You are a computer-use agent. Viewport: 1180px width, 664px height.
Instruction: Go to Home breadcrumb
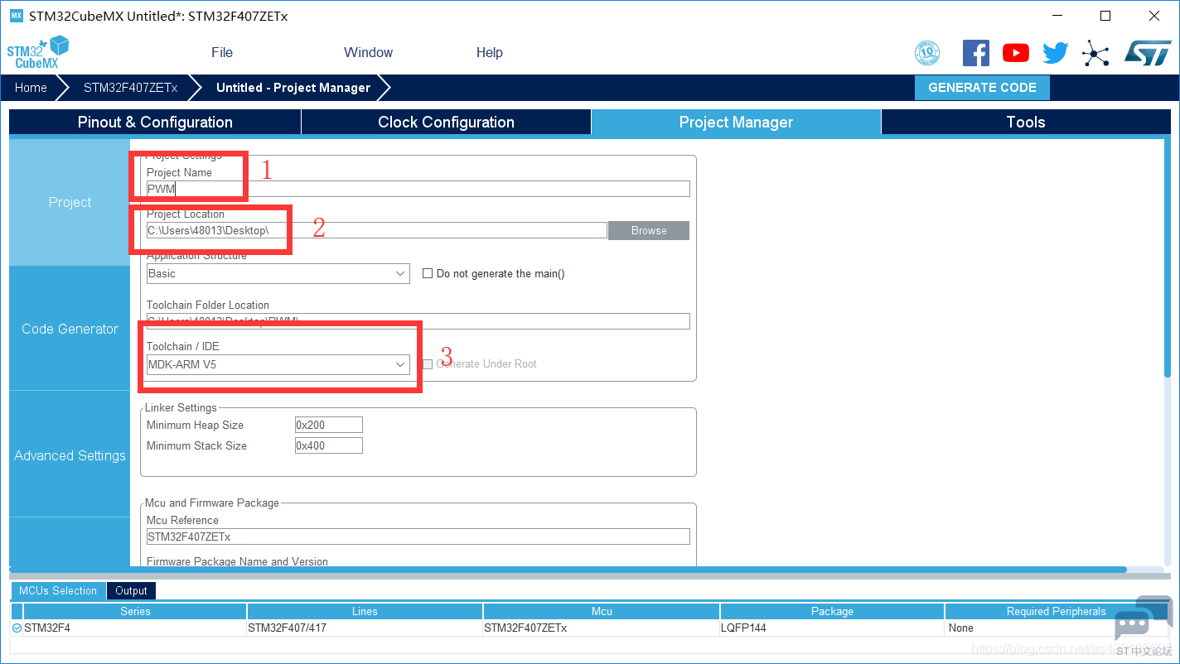coord(31,88)
